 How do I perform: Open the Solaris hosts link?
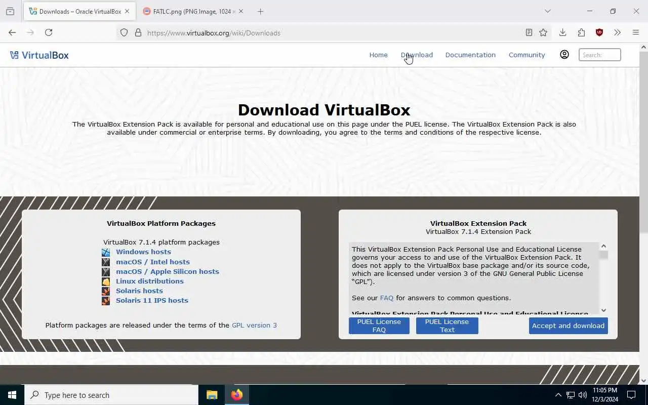pos(139,291)
